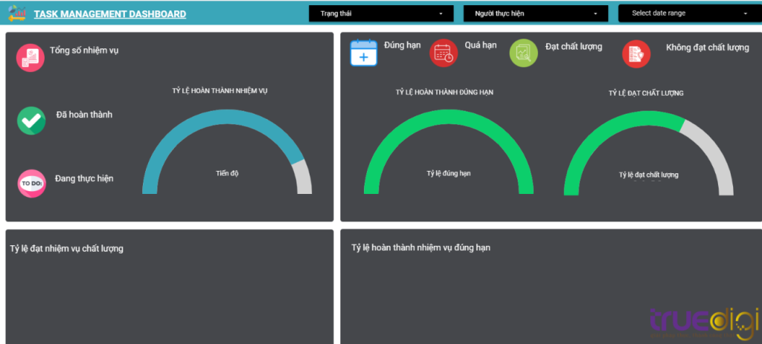762x344 pixels.
Task: Click the Tổng số nhiệm vụ label
Action: coord(84,51)
